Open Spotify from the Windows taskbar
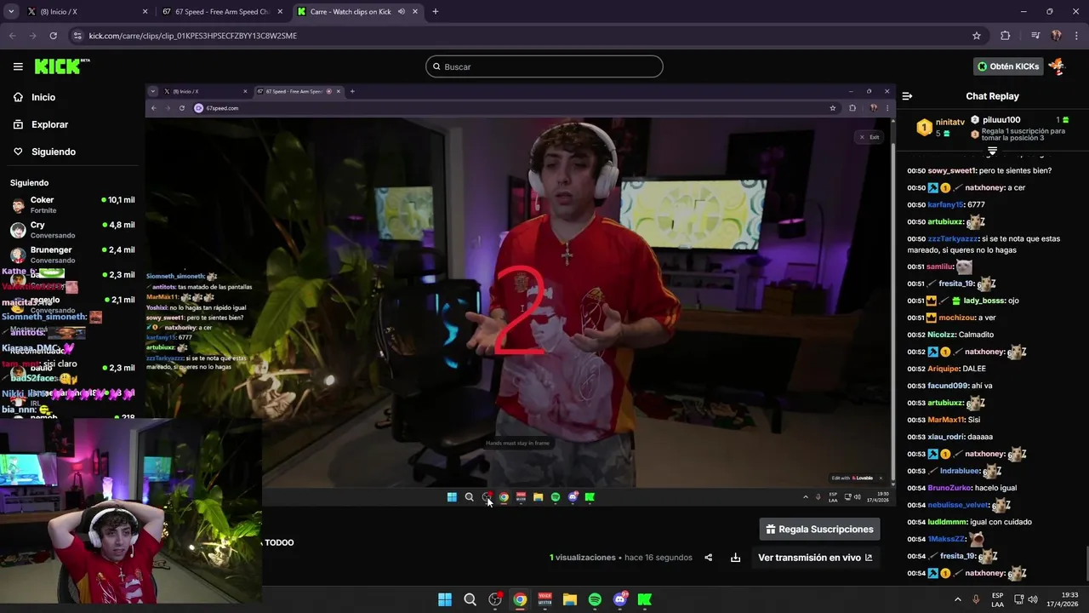1089x613 pixels. tap(595, 599)
